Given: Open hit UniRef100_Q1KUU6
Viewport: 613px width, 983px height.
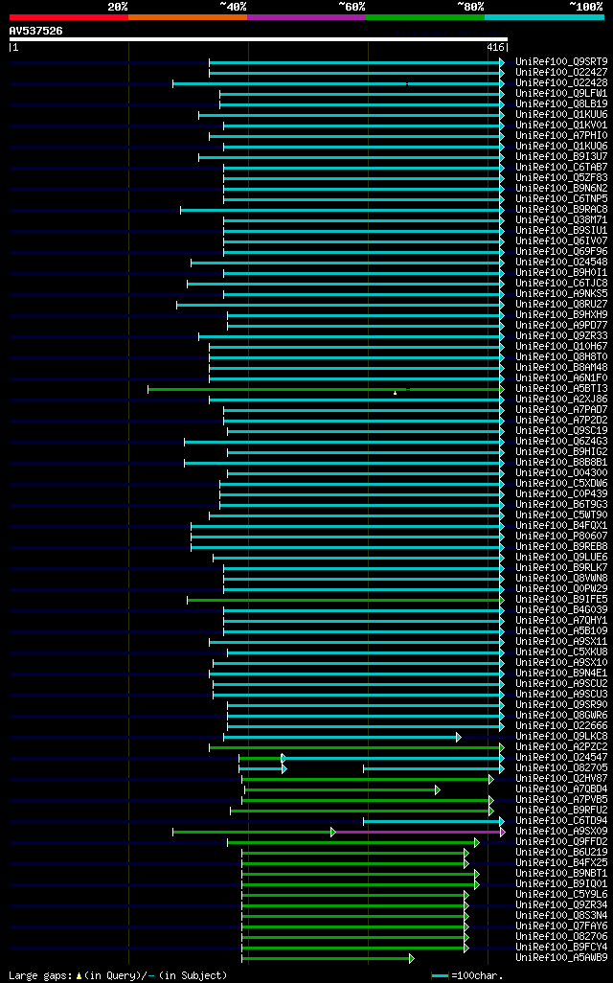Looking at the screenshot, I should point(561,115).
